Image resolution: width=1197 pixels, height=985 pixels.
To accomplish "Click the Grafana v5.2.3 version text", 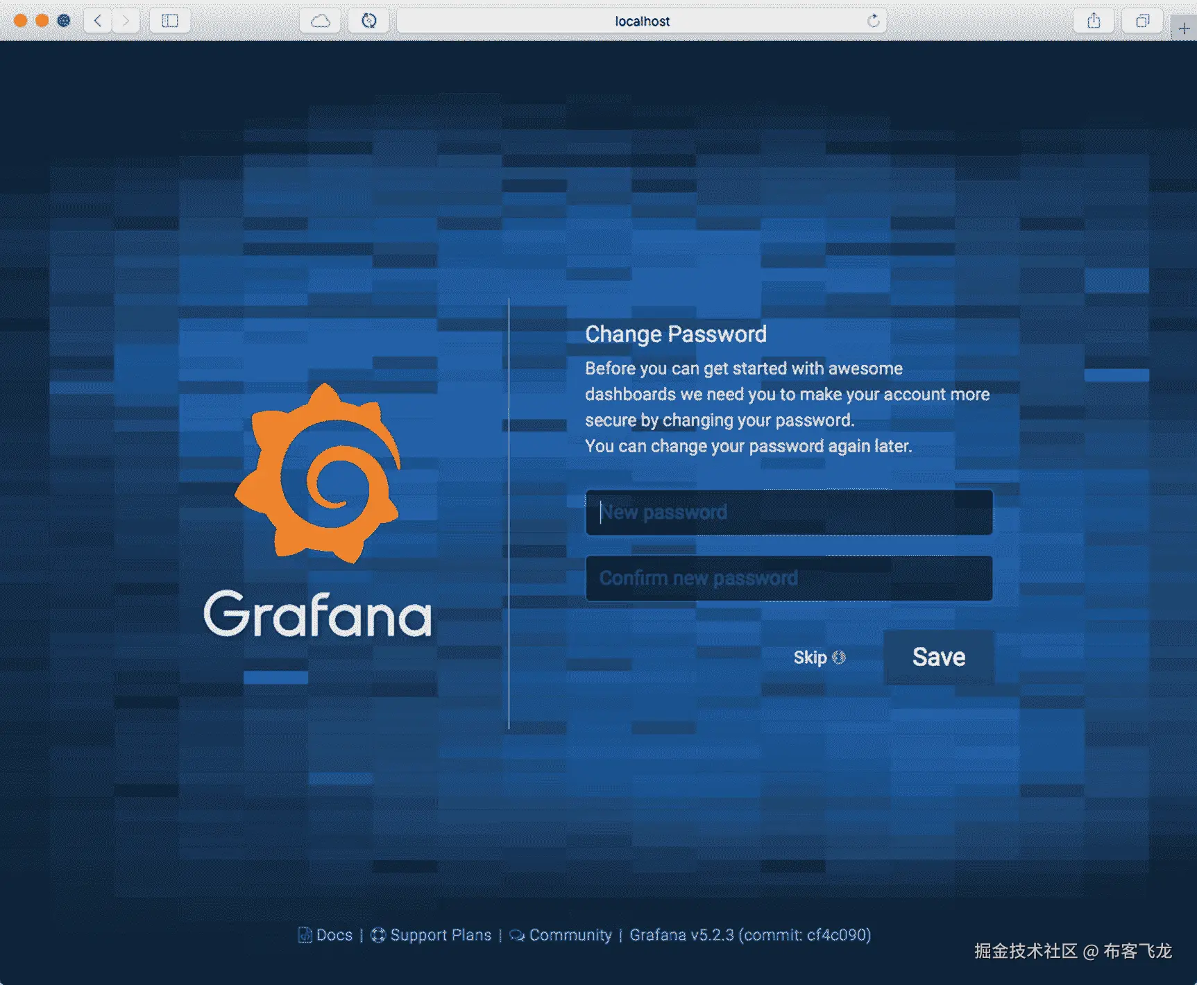I will click(x=750, y=935).
